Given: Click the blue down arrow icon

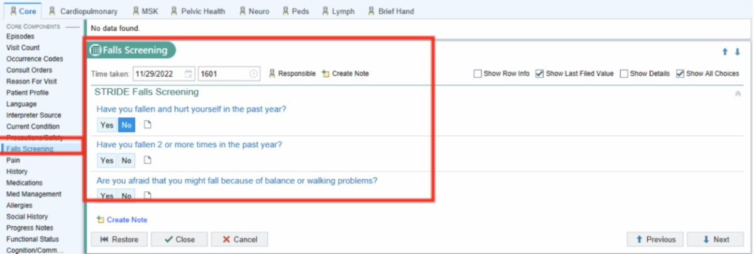Looking at the screenshot, I should point(737,52).
